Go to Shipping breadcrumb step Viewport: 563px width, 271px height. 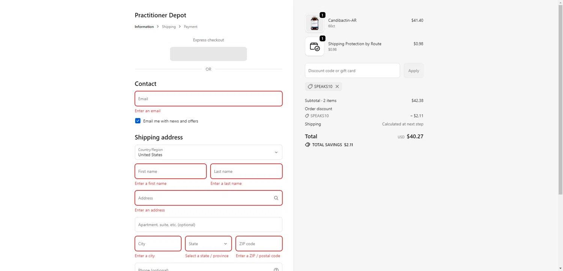point(169,27)
